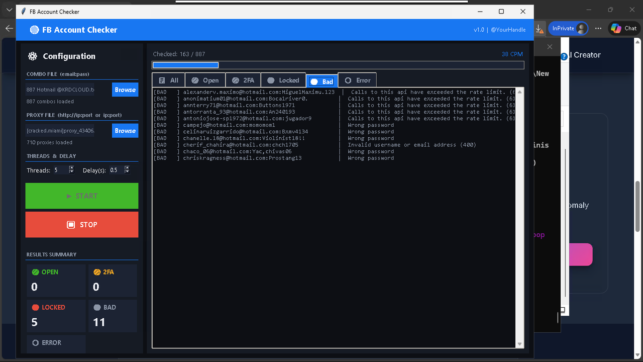Click the Delay(s) number field
Viewport: 643px width, 362px height.
116,170
